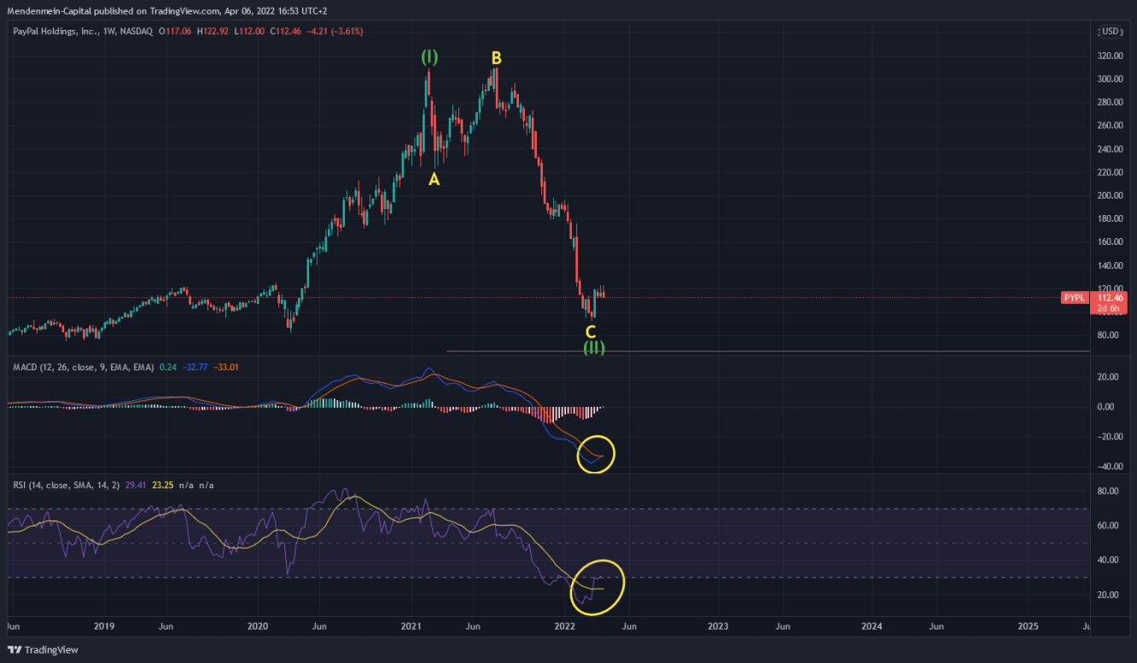
Task: Click the high value H122.92 in the legend
Action: tap(213, 31)
